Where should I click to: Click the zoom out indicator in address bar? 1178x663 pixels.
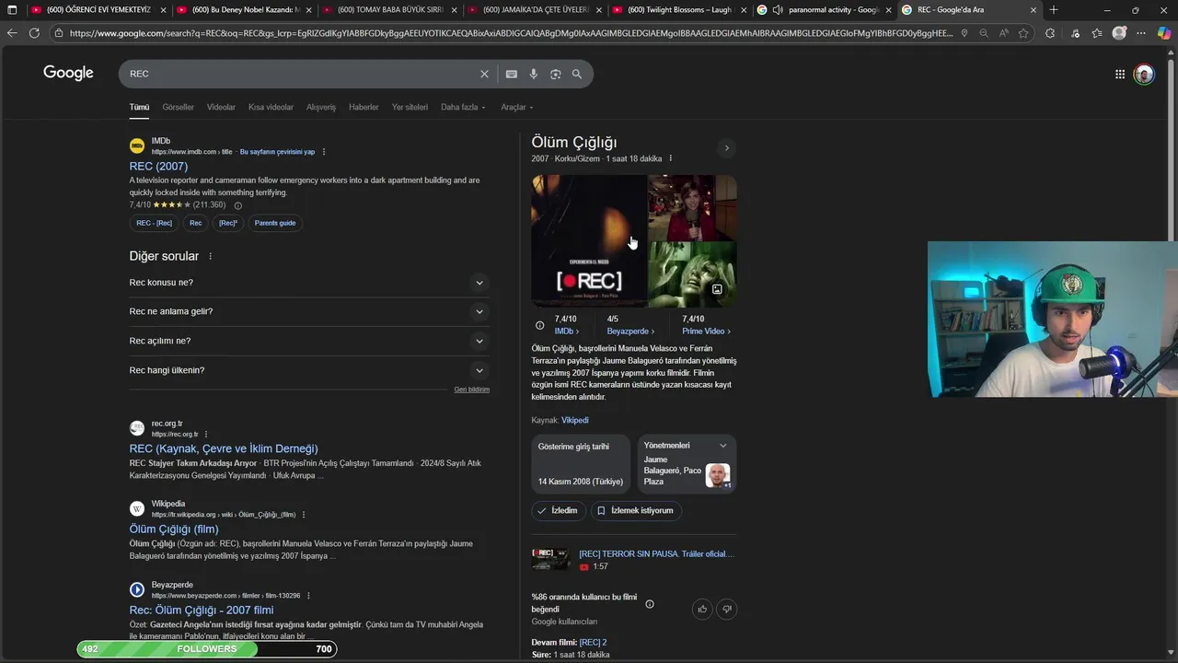984,33
